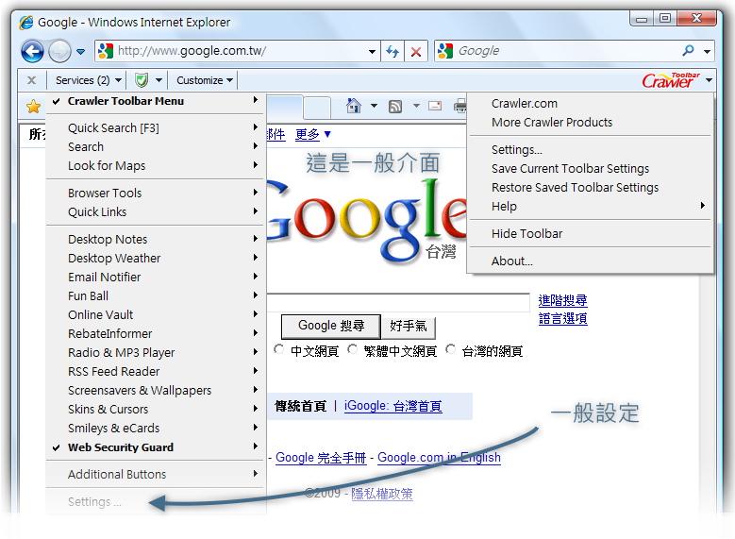Select the 繁體中文網頁 radio button
Image resolution: width=735 pixels, height=539 pixels.
pos(353,349)
